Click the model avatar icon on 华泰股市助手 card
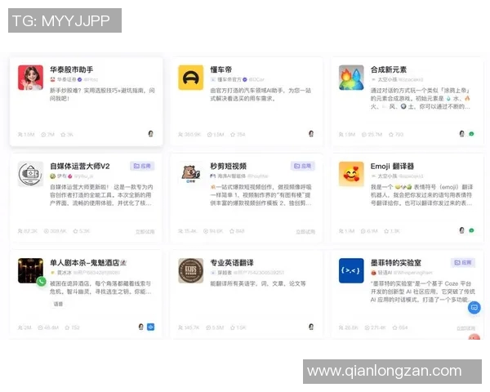Screen dimensions: 490x392 tap(150, 134)
